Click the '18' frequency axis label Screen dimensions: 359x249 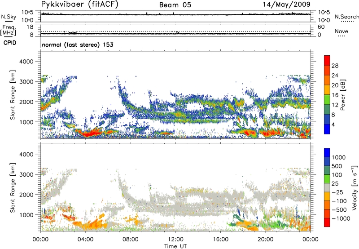click(x=30, y=27)
